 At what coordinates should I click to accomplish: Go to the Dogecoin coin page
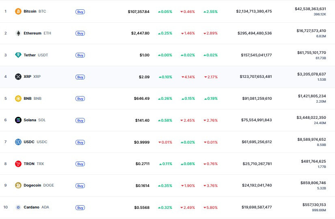[32, 185]
